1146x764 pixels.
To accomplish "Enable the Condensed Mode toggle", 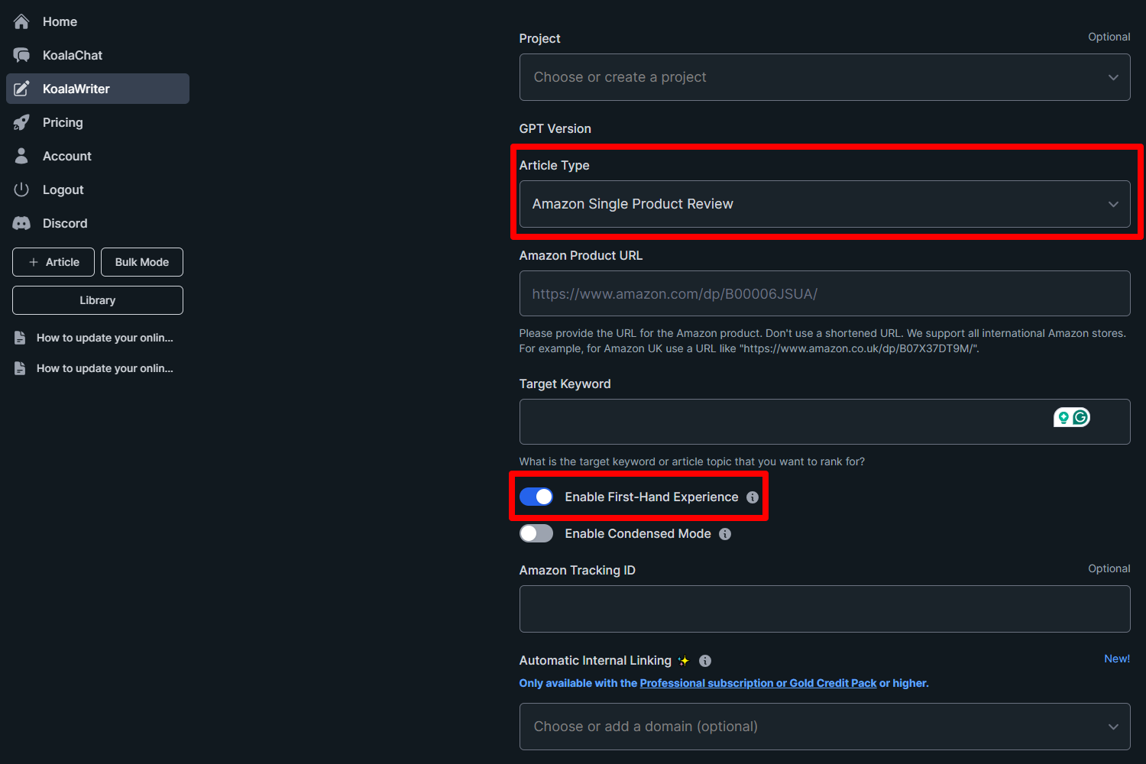I will (x=536, y=534).
